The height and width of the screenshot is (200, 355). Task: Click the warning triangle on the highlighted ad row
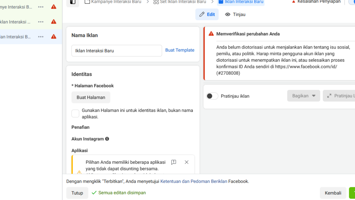54,36
